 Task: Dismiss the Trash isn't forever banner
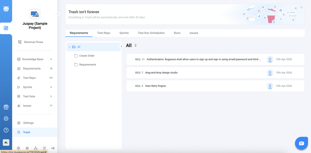click(x=301, y=7)
